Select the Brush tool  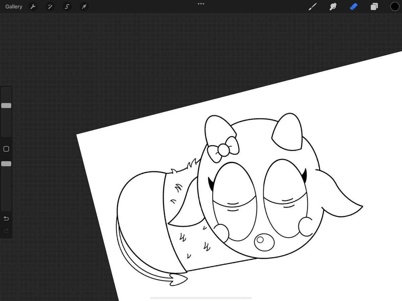click(x=312, y=7)
